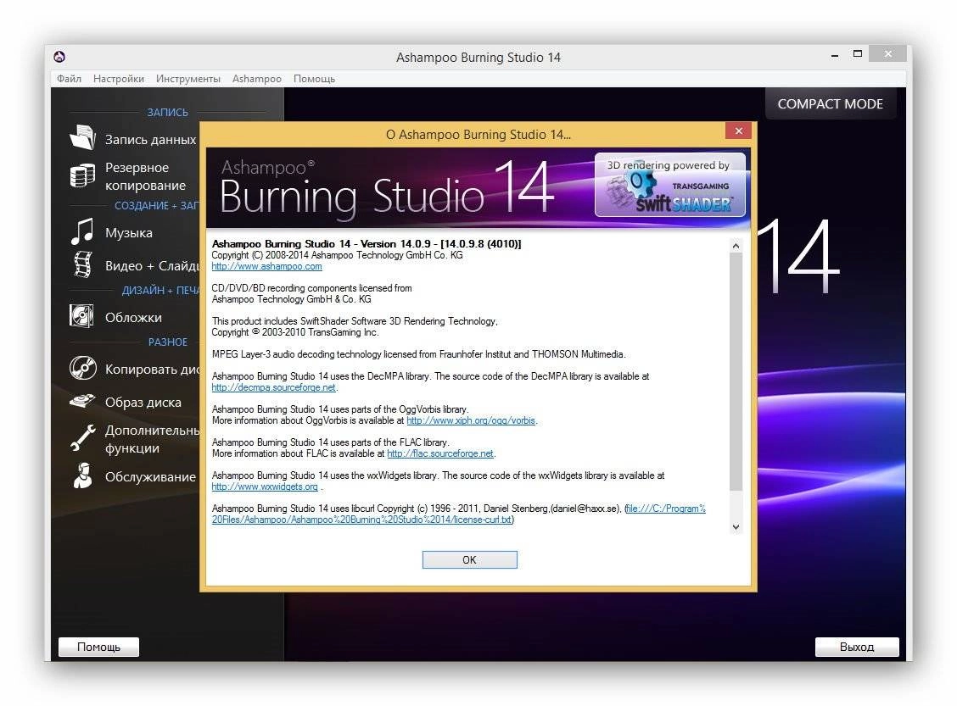Open the Инструменты menu
The width and height of the screenshot is (957, 706).
[x=188, y=79]
